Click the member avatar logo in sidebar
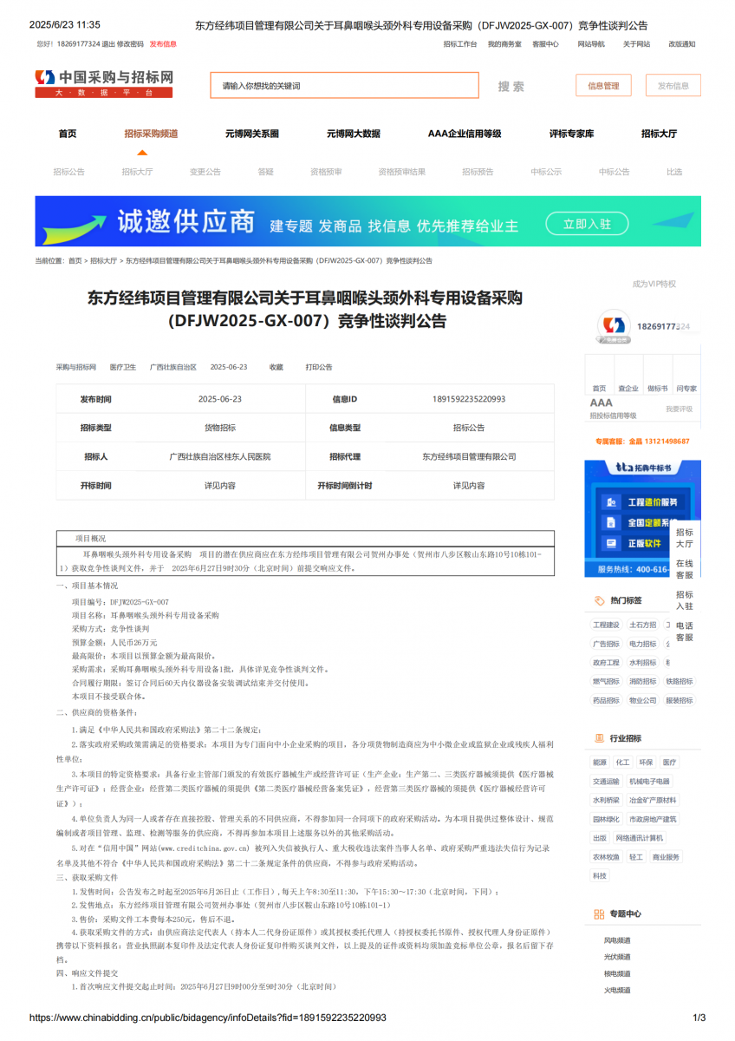This screenshot has height=1041, width=735. (614, 326)
